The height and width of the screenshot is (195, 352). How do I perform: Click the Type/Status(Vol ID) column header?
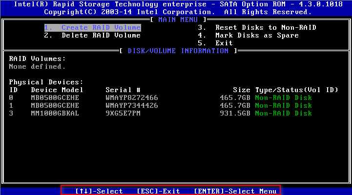click(x=296, y=90)
